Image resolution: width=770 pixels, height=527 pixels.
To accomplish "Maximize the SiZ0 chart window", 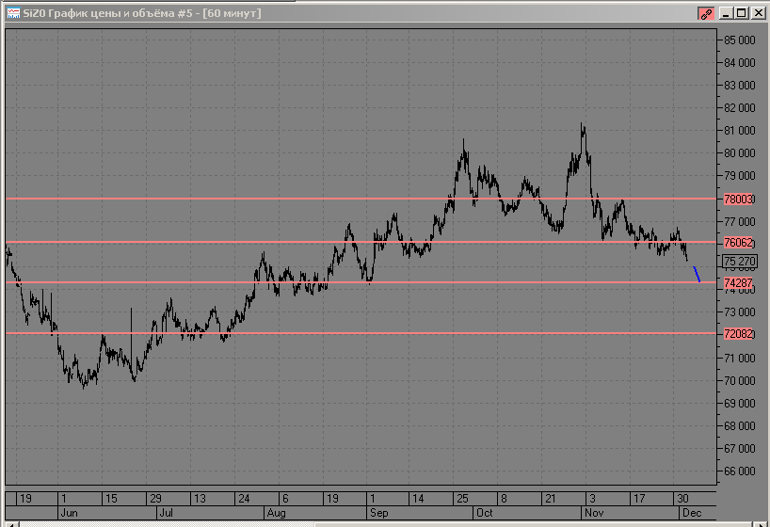I will click(742, 13).
